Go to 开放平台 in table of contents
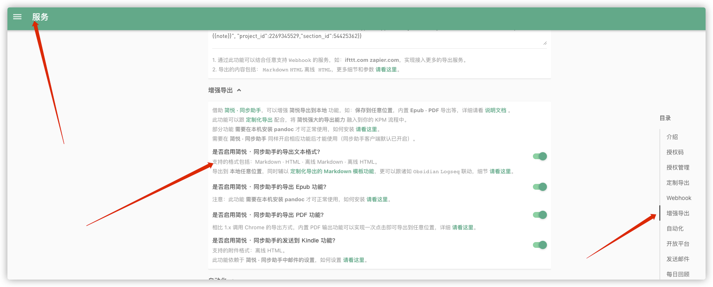The image size is (713, 287). [x=678, y=244]
